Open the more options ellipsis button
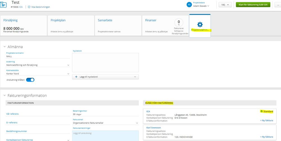Image resolution: width=281 pixels, height=141 pixels. tap(278, 5)
